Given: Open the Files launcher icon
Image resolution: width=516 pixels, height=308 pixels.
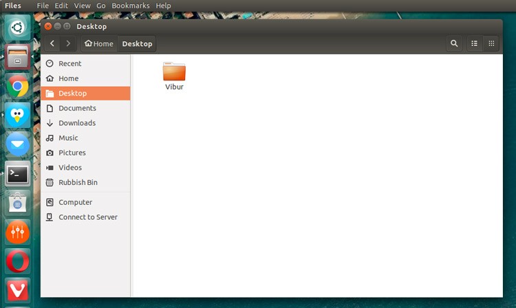Looking at the screenshot, I should coord(17,56).
